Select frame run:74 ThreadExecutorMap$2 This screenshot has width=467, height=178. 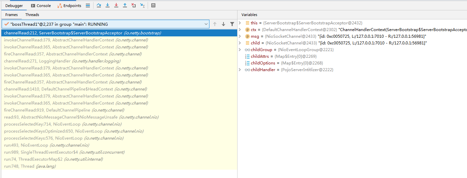click(119, 159)
